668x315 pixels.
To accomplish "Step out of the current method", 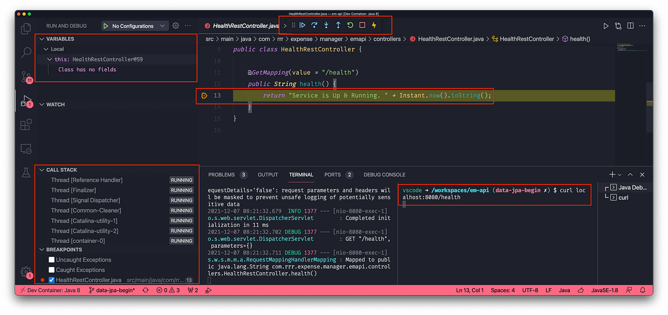I will coord(338,25).
